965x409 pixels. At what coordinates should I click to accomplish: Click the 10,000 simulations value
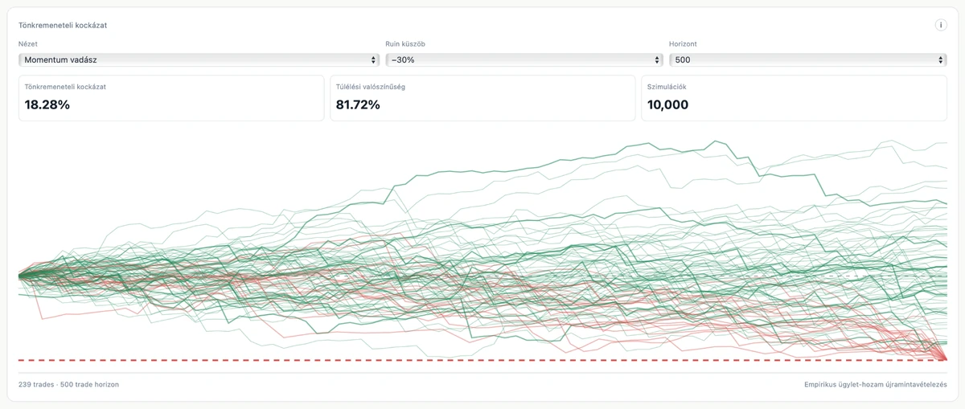668,104
